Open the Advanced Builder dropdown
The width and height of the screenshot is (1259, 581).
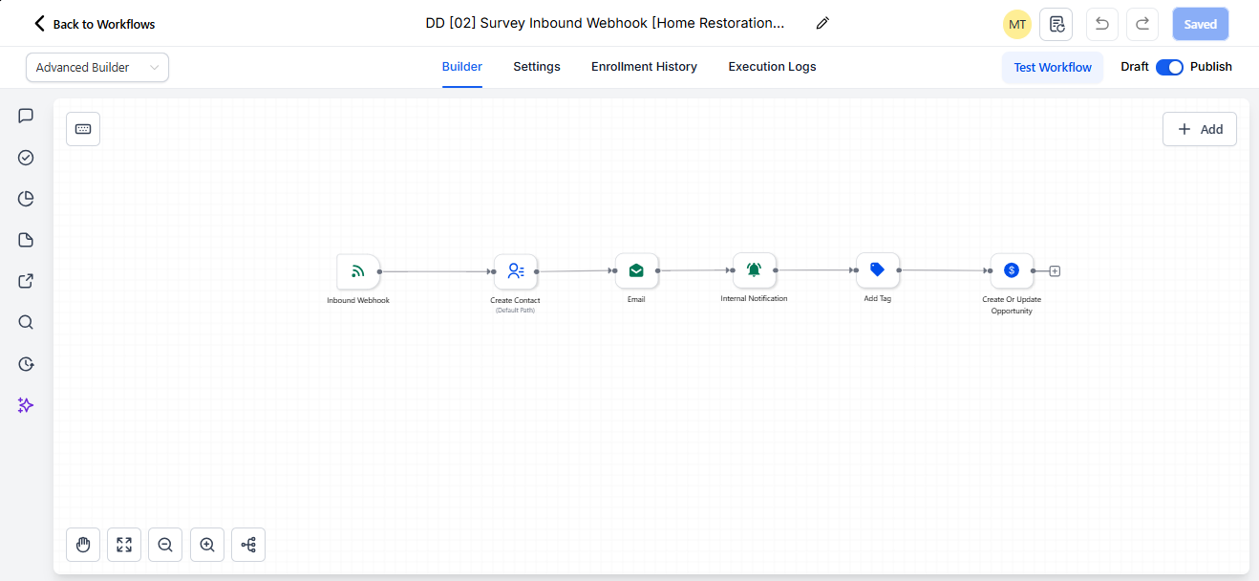(x=97, y=67)
